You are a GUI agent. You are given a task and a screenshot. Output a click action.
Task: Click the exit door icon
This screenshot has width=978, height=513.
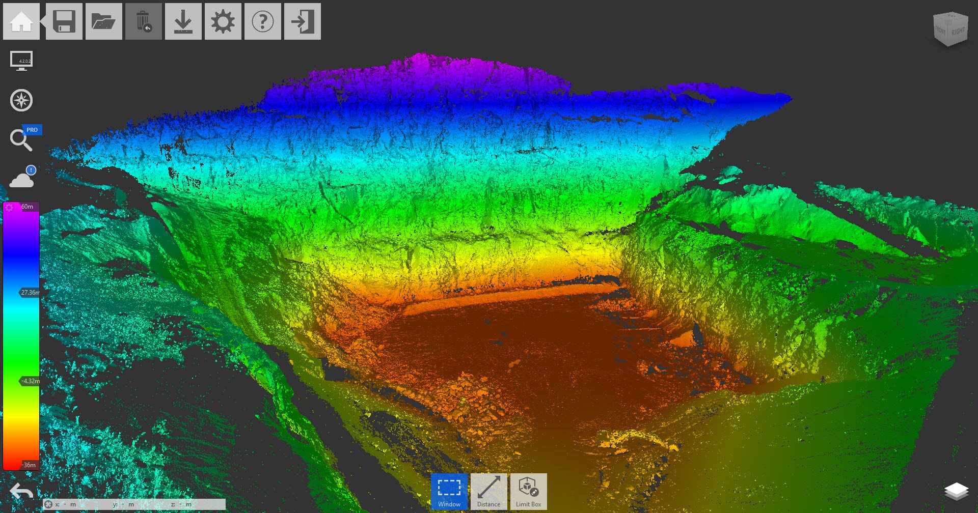pyautogui.click(x=303, y=21)
